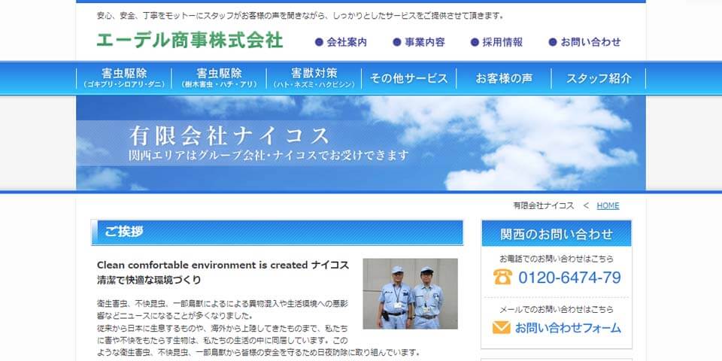Click phone number 0120-6474-79
Viewport: 722px width, 361px height.
pyautogui.click(x=569, y=278)
